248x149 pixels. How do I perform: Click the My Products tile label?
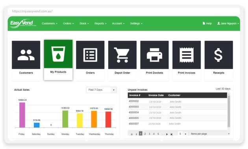click(x=58, y=72)
